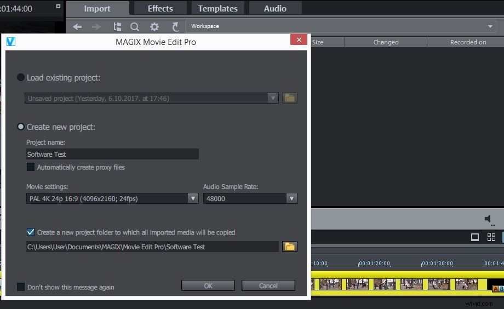This screenshot has width=504, height=309.
Task: Click the Project name field
Action: [x=112, y=154]
